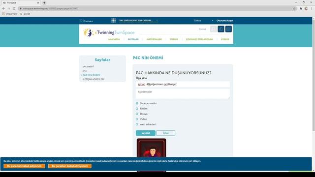Open the user profile icon beside Destek
Viewport: 315px width, 177px height.
(213, 29)
